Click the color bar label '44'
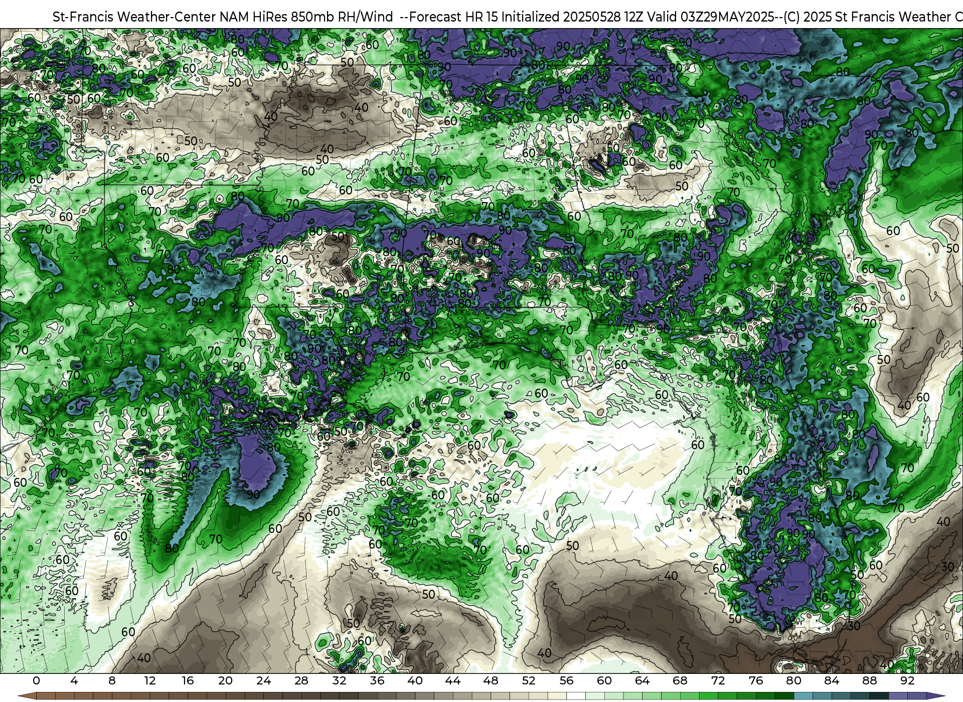Screen dimensions: 963x702 pyautogui.click(x=452, y=681)
